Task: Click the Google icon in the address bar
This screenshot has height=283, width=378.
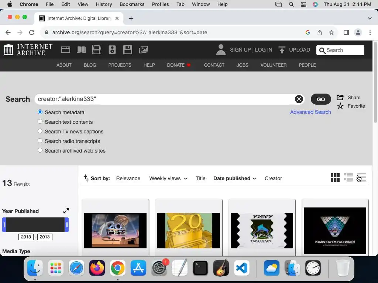Action: point(307,32)
